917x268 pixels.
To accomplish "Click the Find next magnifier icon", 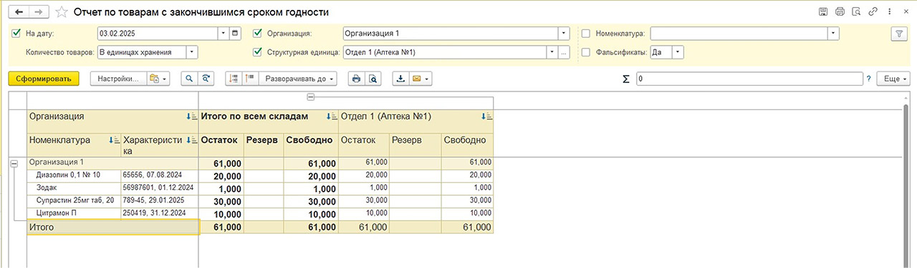I will pyautogui.click(x=206, y=79).
